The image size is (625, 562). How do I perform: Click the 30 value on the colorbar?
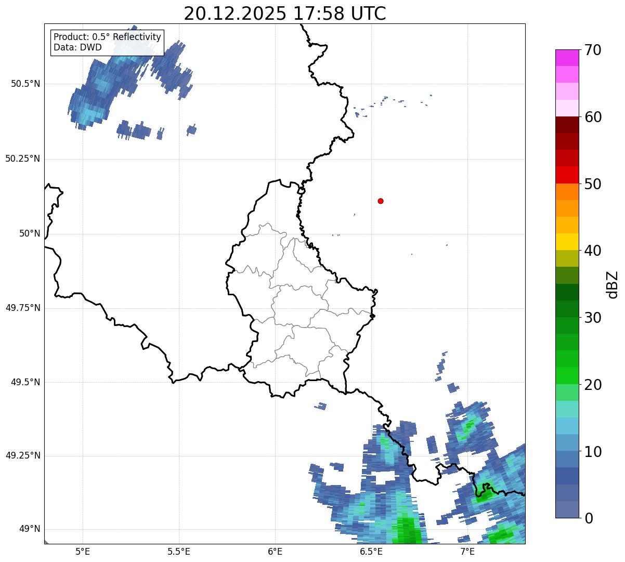point(593,318)
